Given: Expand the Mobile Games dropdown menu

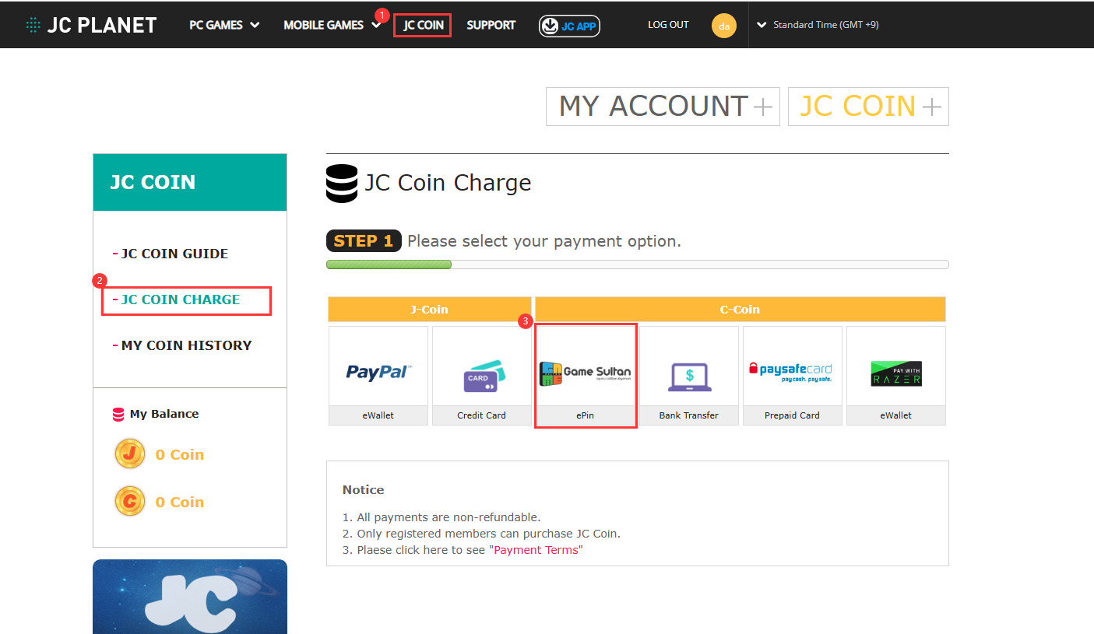Looking at the screenshot, I should pyautogui.click(x=332, y=25).
